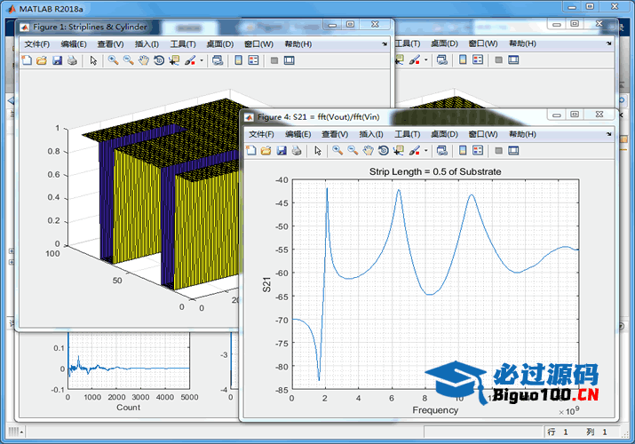The height and width of the screenshot is (444, 635).
Task: Select Data Cursor tool in Figure 1
Action: pyautogui.click(x=174, y=60)
